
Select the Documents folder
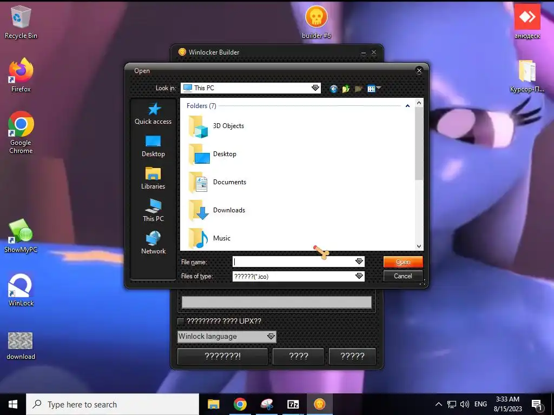pos(217,183)
